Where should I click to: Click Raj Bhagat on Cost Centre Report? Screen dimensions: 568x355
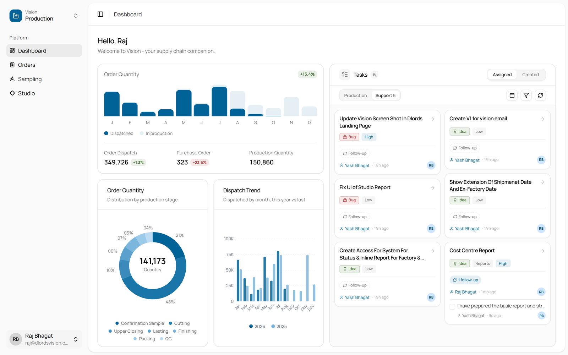coord(465,292)
